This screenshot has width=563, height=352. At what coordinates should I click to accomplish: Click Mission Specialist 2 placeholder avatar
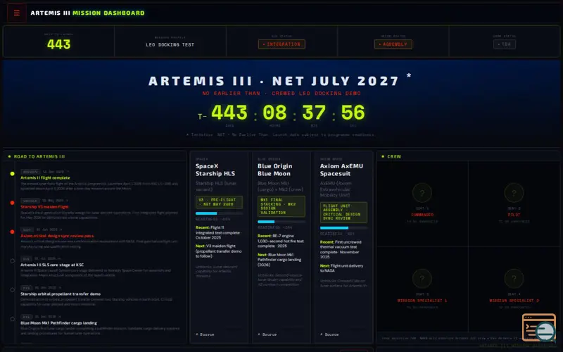point(514,278)
